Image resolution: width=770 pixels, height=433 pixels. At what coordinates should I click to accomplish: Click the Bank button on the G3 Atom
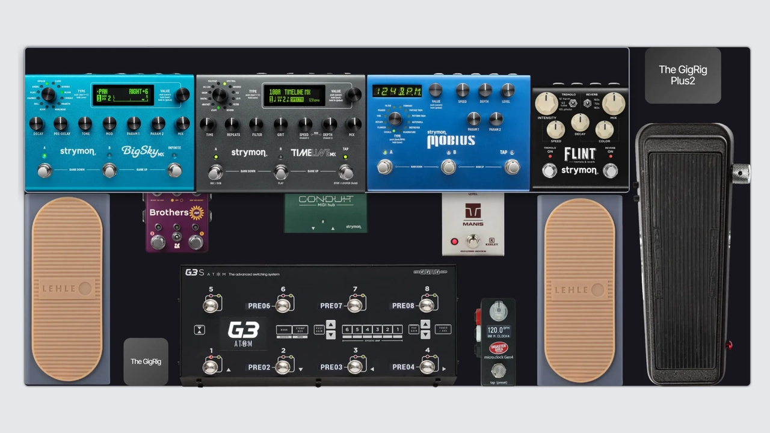pos(284,330)
